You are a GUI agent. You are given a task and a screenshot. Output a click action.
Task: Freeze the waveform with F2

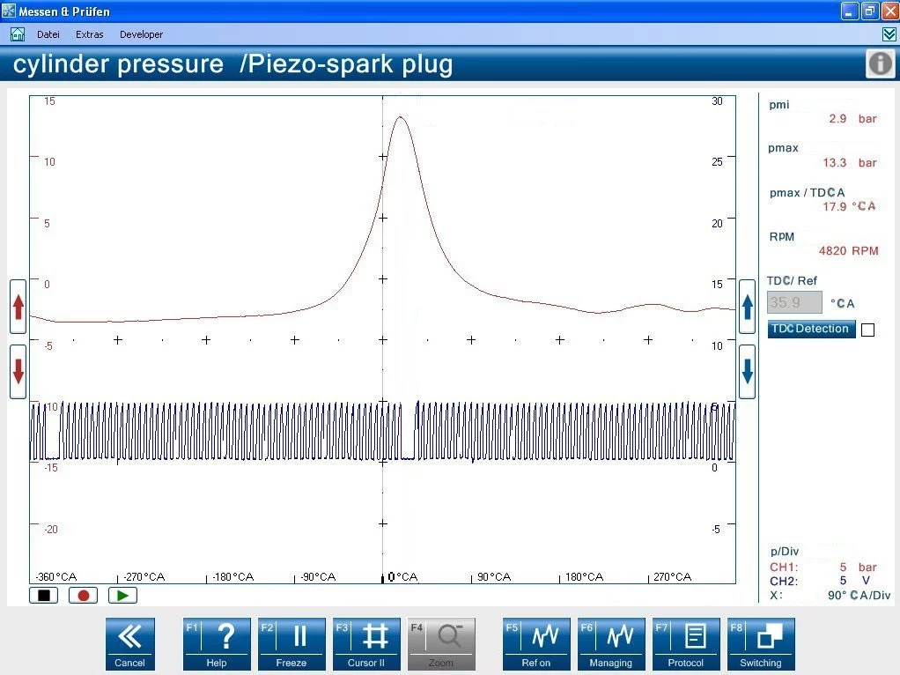coord(291,644)
